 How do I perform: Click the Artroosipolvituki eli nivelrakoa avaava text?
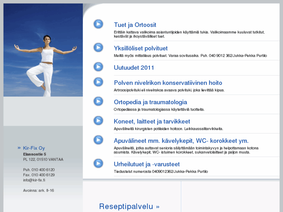coord(169,90)
